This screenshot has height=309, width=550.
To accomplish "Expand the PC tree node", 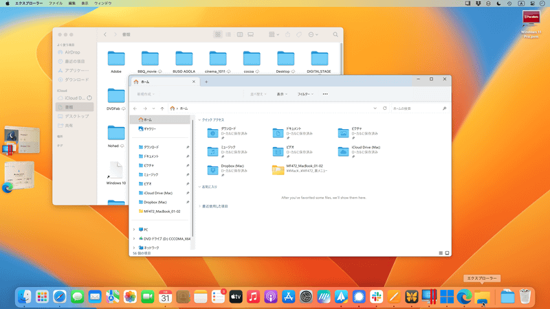I will tap(134, 229).
